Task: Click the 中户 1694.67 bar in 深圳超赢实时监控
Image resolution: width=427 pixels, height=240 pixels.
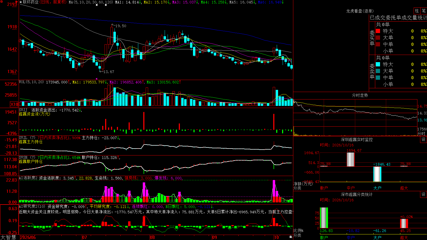Action: click(x=351, y=159)
